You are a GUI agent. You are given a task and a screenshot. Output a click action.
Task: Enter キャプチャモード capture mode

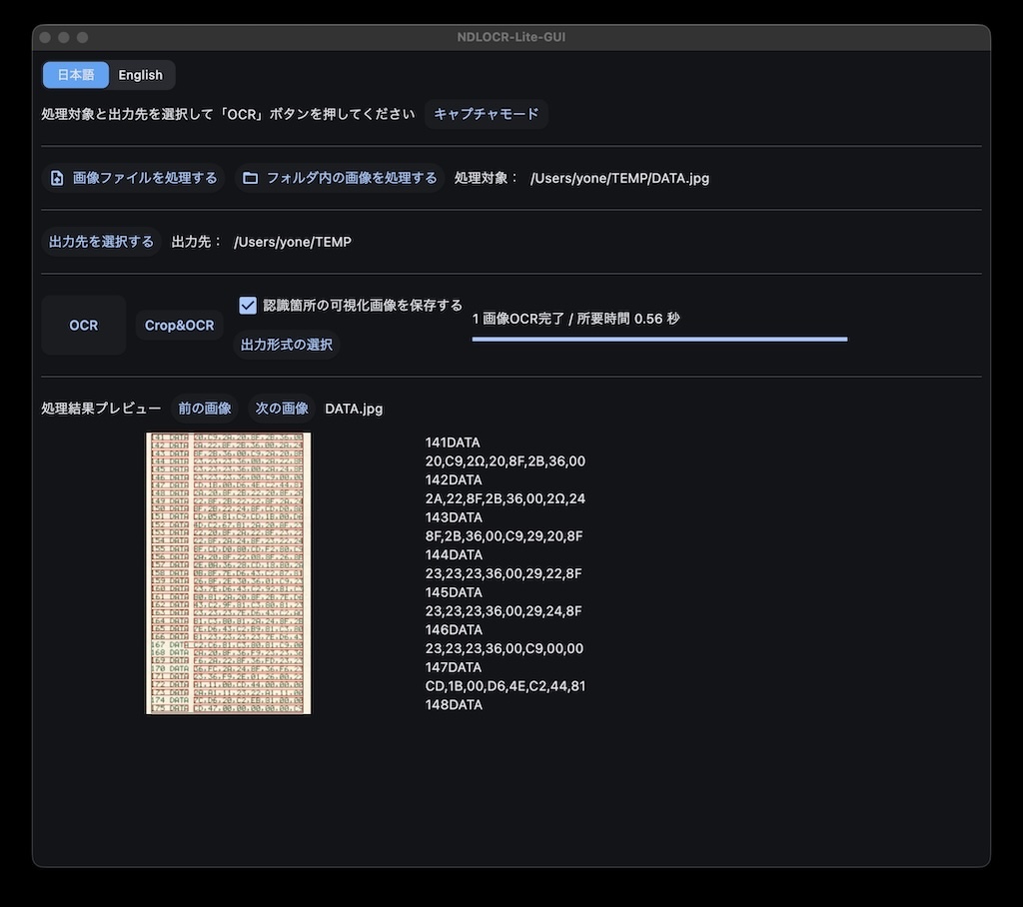pyautogui.click(x=487, y=114)
